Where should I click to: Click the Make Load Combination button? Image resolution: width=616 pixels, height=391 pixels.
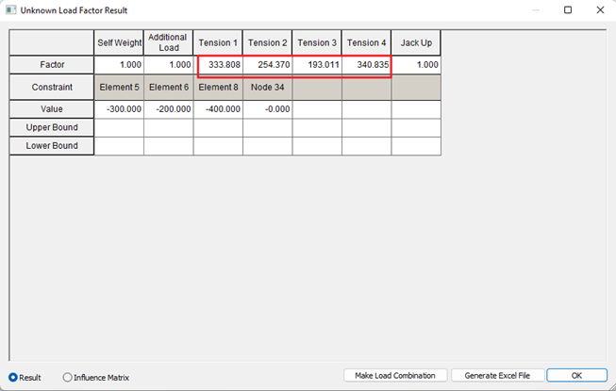[394, 375]
